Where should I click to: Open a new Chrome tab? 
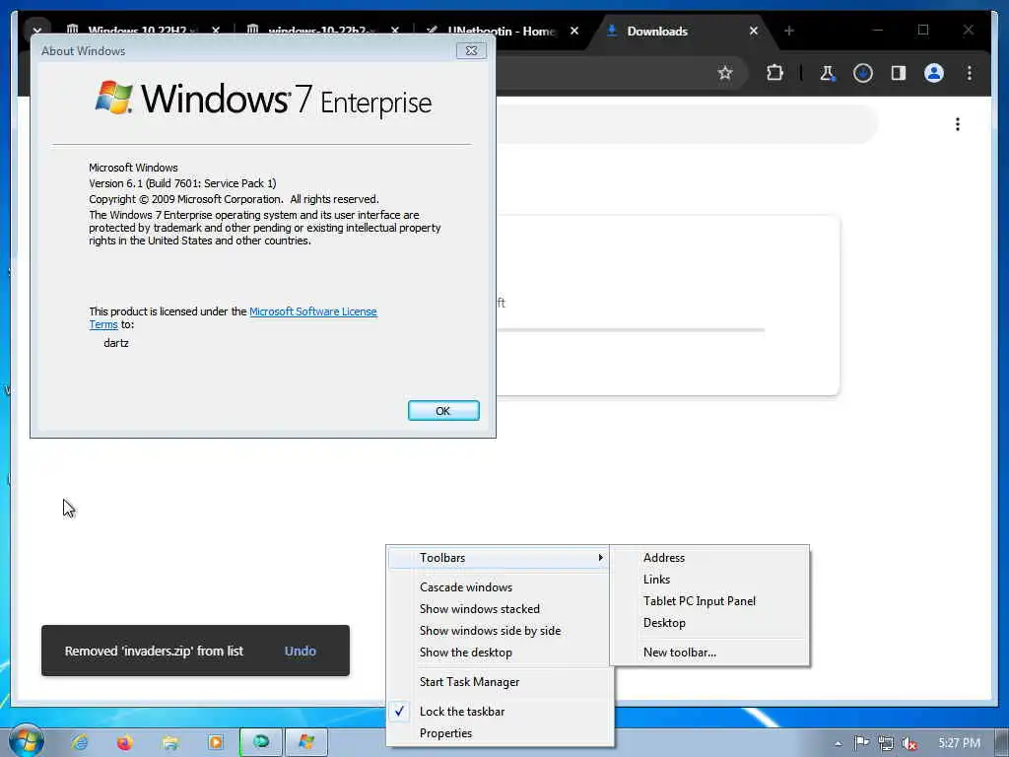pos(789,31)
